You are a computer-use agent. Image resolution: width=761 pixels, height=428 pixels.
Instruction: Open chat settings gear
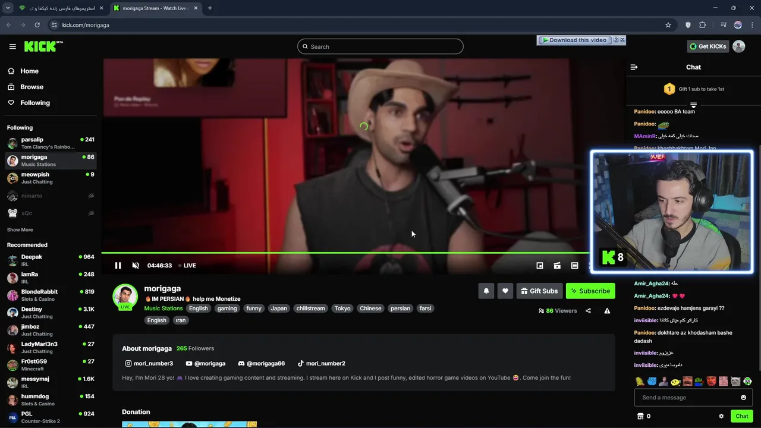coord(721,416)
